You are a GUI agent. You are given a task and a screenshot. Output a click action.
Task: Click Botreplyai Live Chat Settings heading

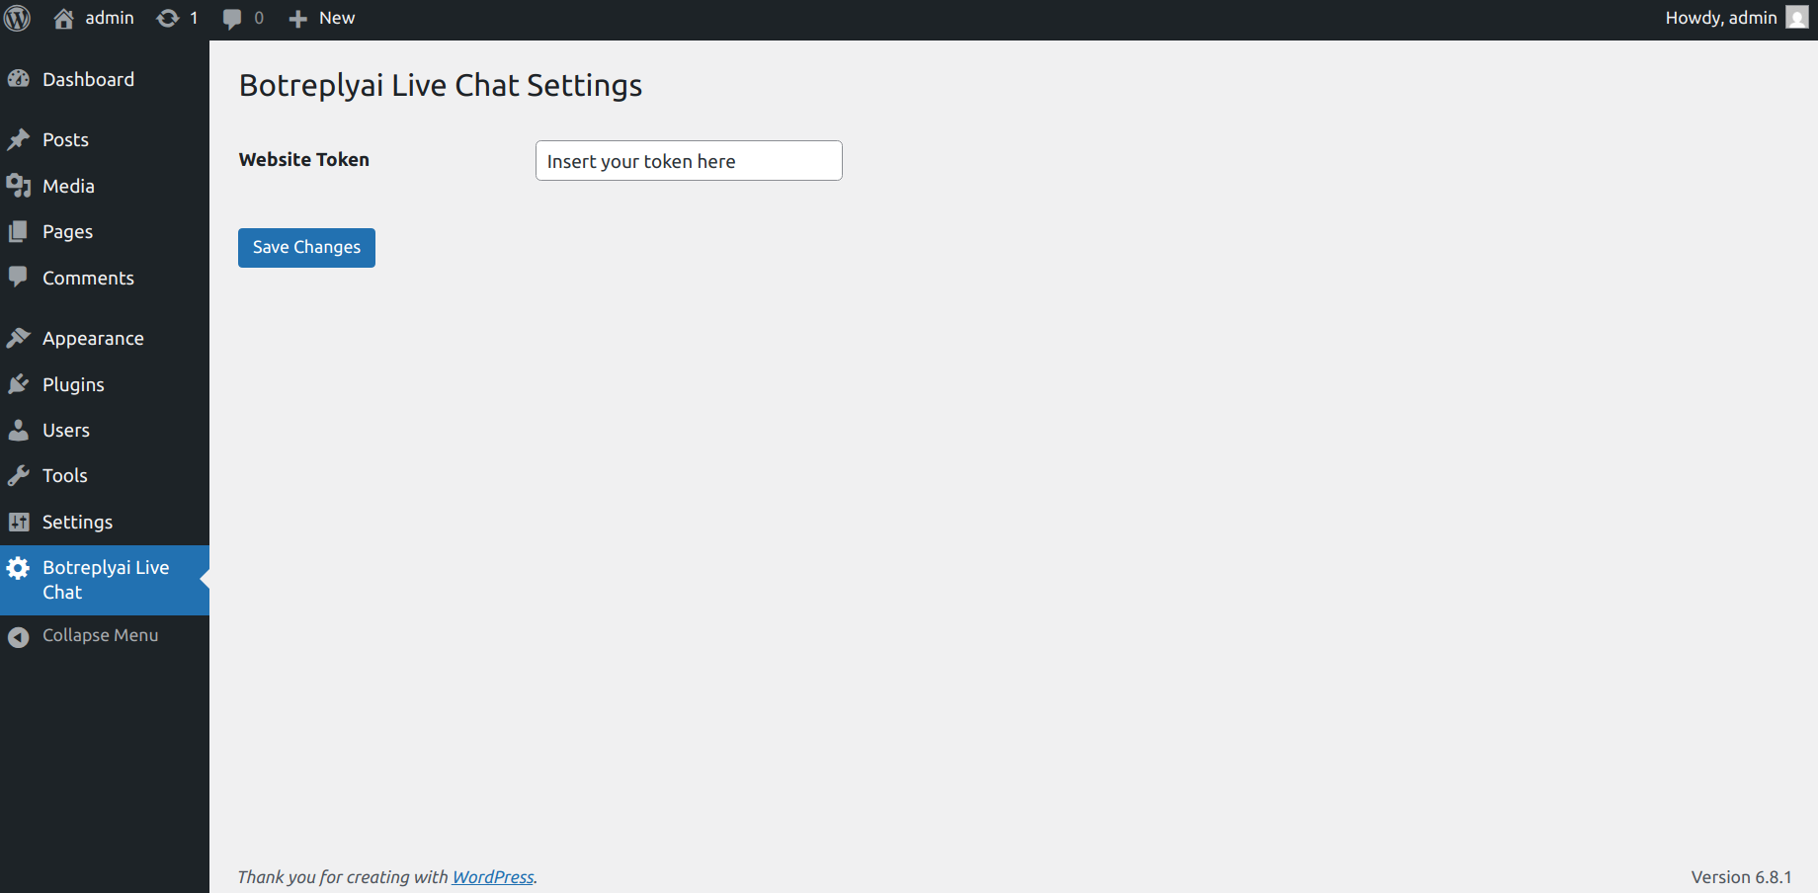pyautogui.click(x=441, y=86)
